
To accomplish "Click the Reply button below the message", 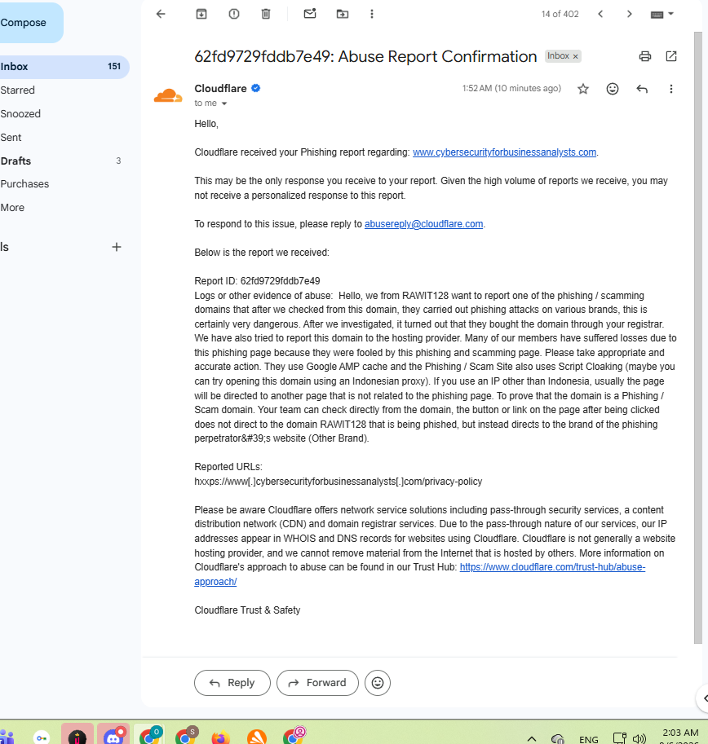I will (232, 683).
